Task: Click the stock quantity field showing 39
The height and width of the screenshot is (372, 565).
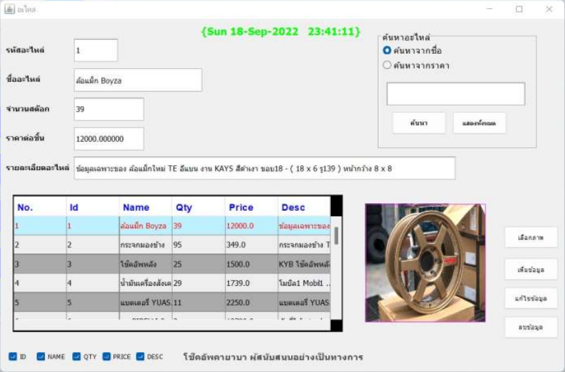Action: [109, 109]
